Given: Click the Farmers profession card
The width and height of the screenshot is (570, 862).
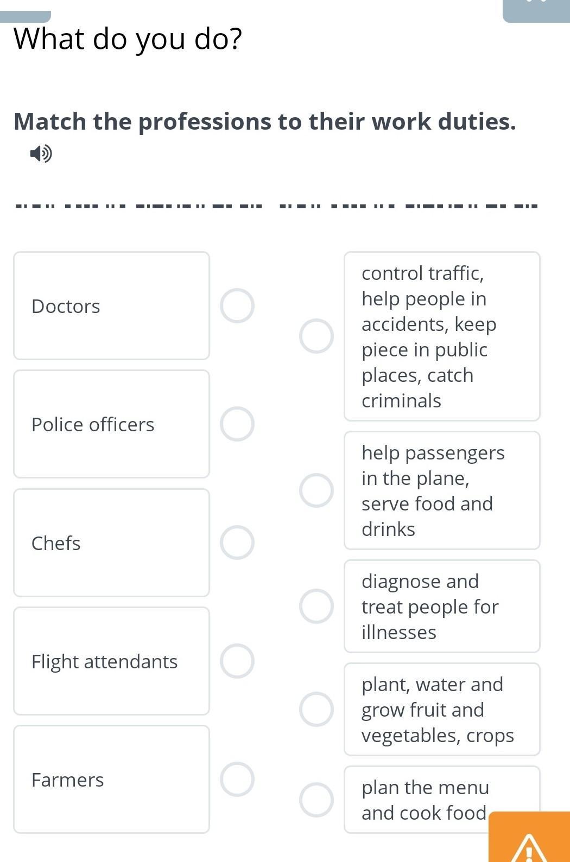Looking at the screenshot, I should [111, 779].
